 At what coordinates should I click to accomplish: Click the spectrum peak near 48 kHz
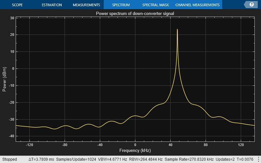pyautogui.click(x=177, y=30)
